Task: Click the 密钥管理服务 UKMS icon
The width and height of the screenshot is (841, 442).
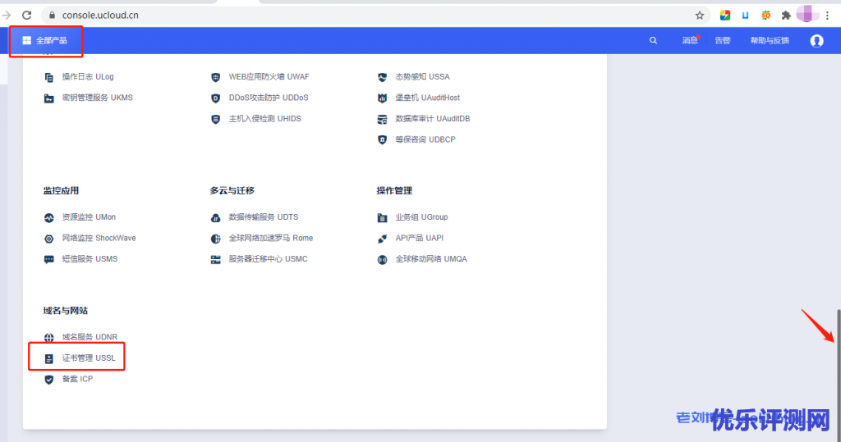Action: [x=48, y=98]
